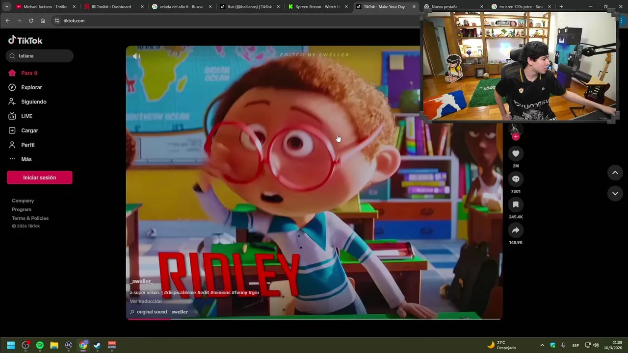
Task: Open Spotify from the taskbar
Action: click(x=40, y=345)
